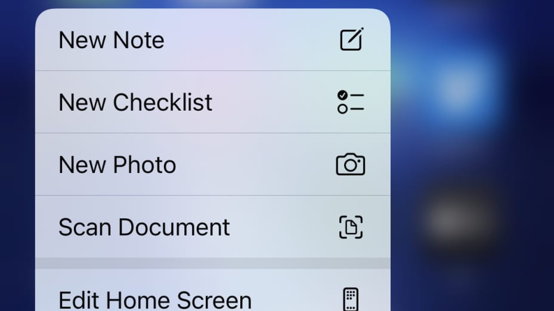This screenshot has width=554, height=311.
Task: Select the New Note menu label
Action: (112, 40)
